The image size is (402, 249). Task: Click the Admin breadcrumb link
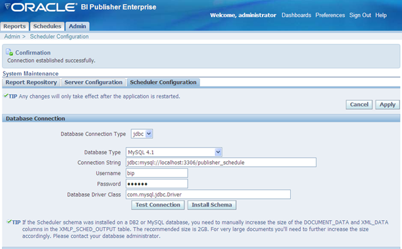coord(12,36)
